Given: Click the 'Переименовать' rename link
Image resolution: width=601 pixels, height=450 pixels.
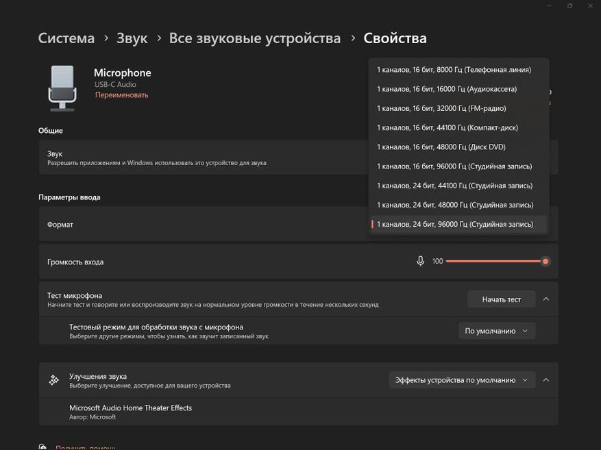Looking at the screenshot, I should (121, 95).
